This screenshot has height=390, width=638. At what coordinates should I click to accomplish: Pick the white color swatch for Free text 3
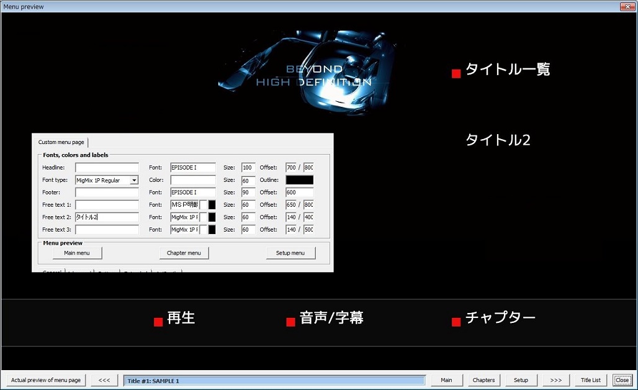click(204, 230)
